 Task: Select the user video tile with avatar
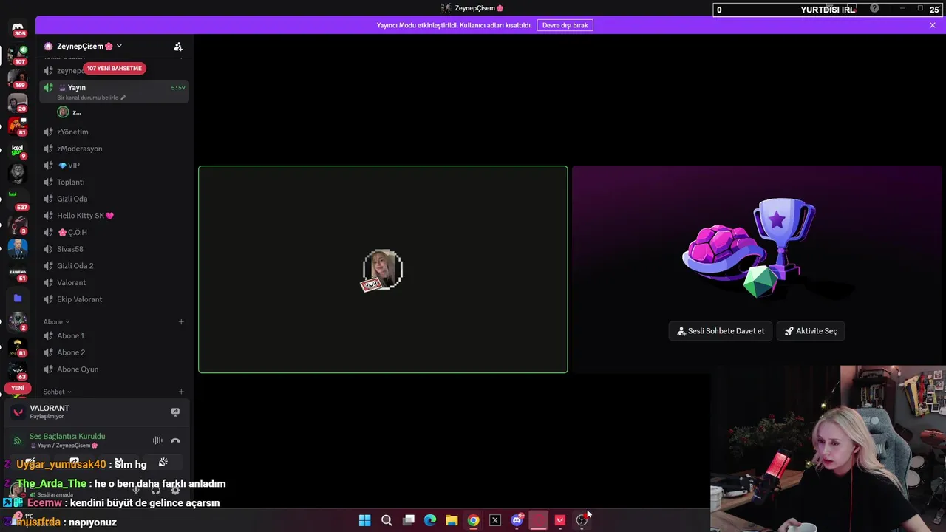point(383,269)
